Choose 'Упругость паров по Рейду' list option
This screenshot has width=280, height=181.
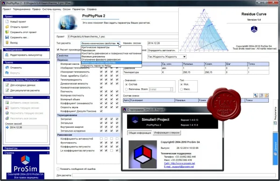point(111,66)
